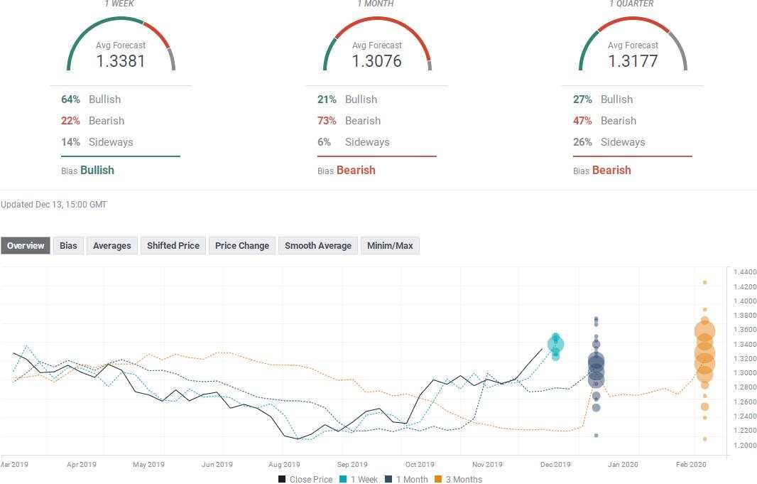Select the large teal 1 Week forecast bubble

point(555,344)
